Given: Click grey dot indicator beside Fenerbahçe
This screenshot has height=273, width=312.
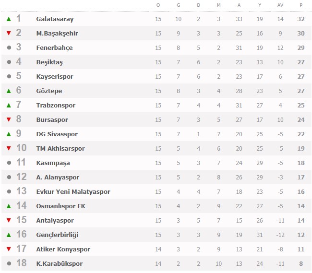Looking at the screenshot, I should [x=9, y=48].
